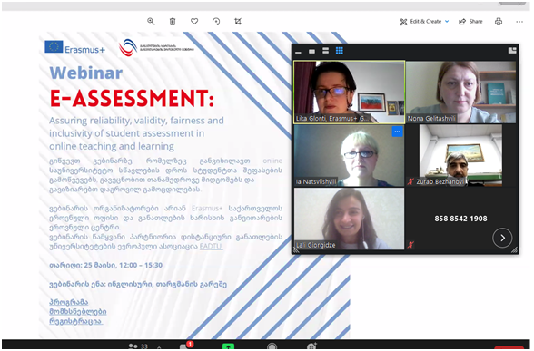534x351 pixels.
Task: Rotate the image using the rotate icon
Action: point(216,22)
